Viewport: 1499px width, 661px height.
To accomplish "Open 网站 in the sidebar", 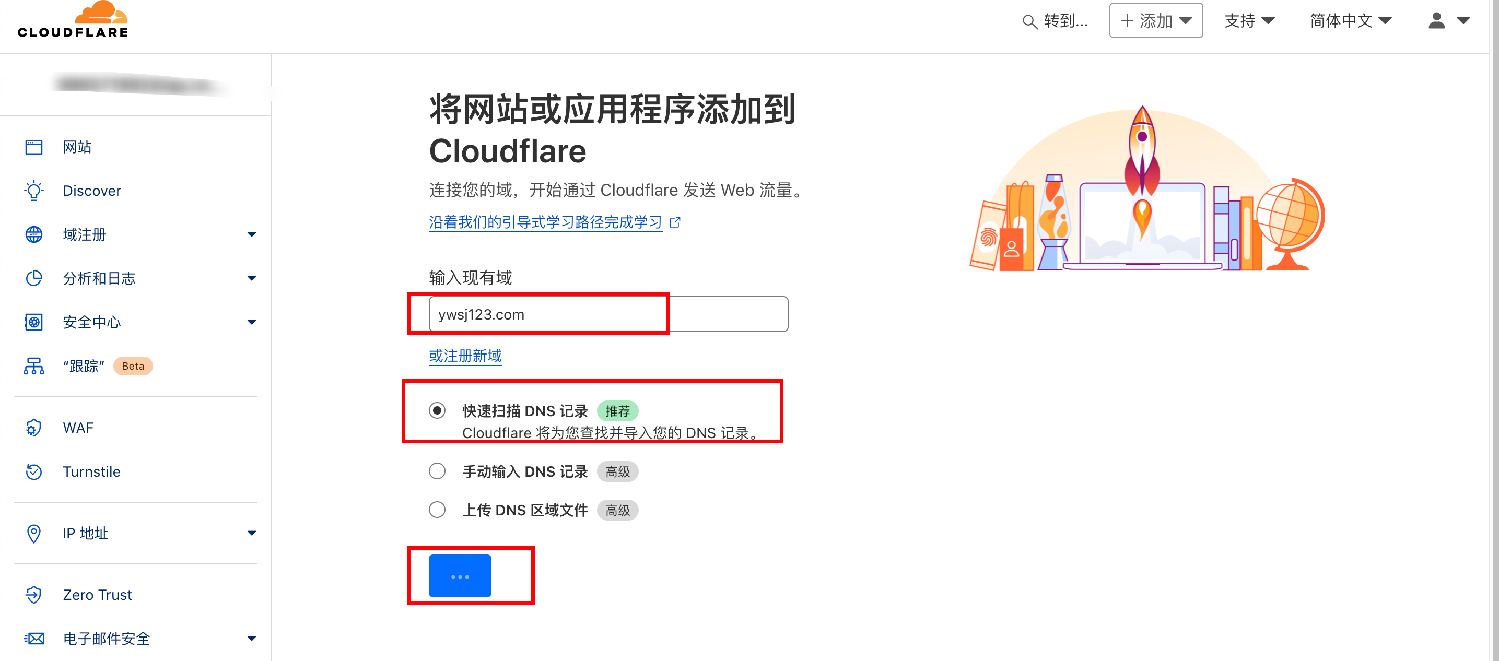I will coord(77,147).
